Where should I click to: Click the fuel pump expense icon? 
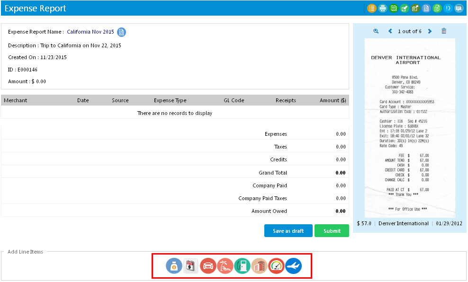click(x=242, y=265)
